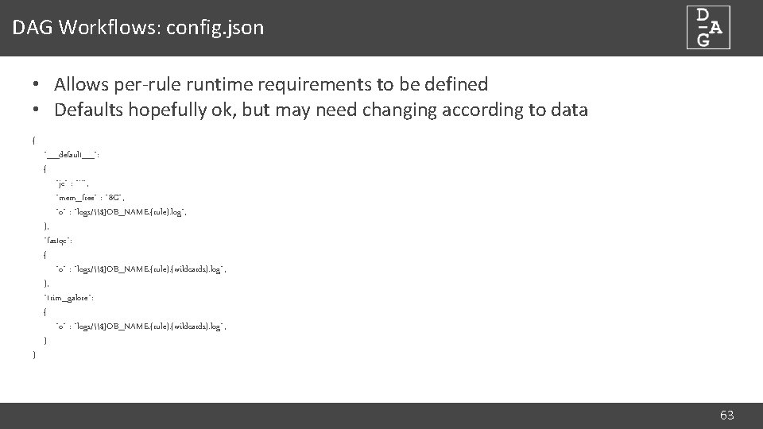The image size is (763, 429).
Task: Click the slide number 63
Action: [x=726, y=415]
